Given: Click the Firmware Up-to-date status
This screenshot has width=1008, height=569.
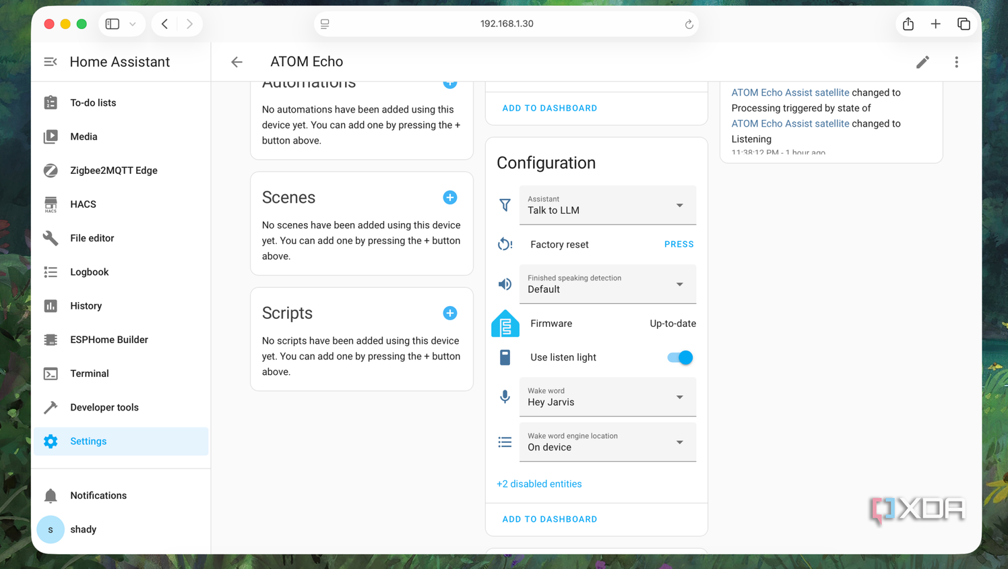Looking at the screenshot, I should 672,324.
